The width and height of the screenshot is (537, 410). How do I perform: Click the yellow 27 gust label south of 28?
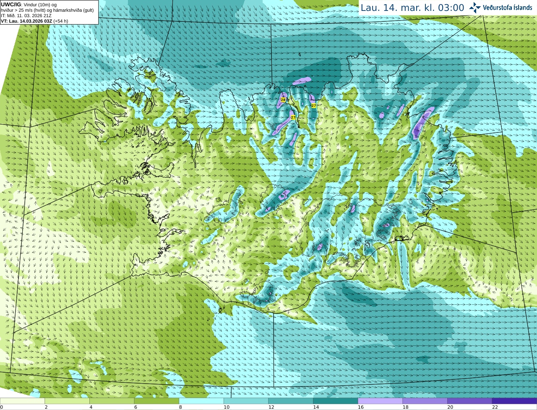293,118
